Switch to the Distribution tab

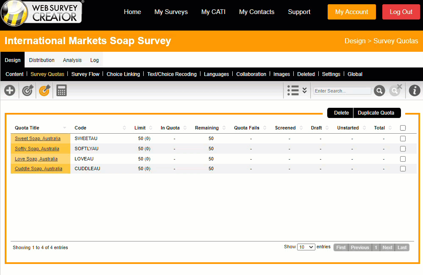[42, 60]
